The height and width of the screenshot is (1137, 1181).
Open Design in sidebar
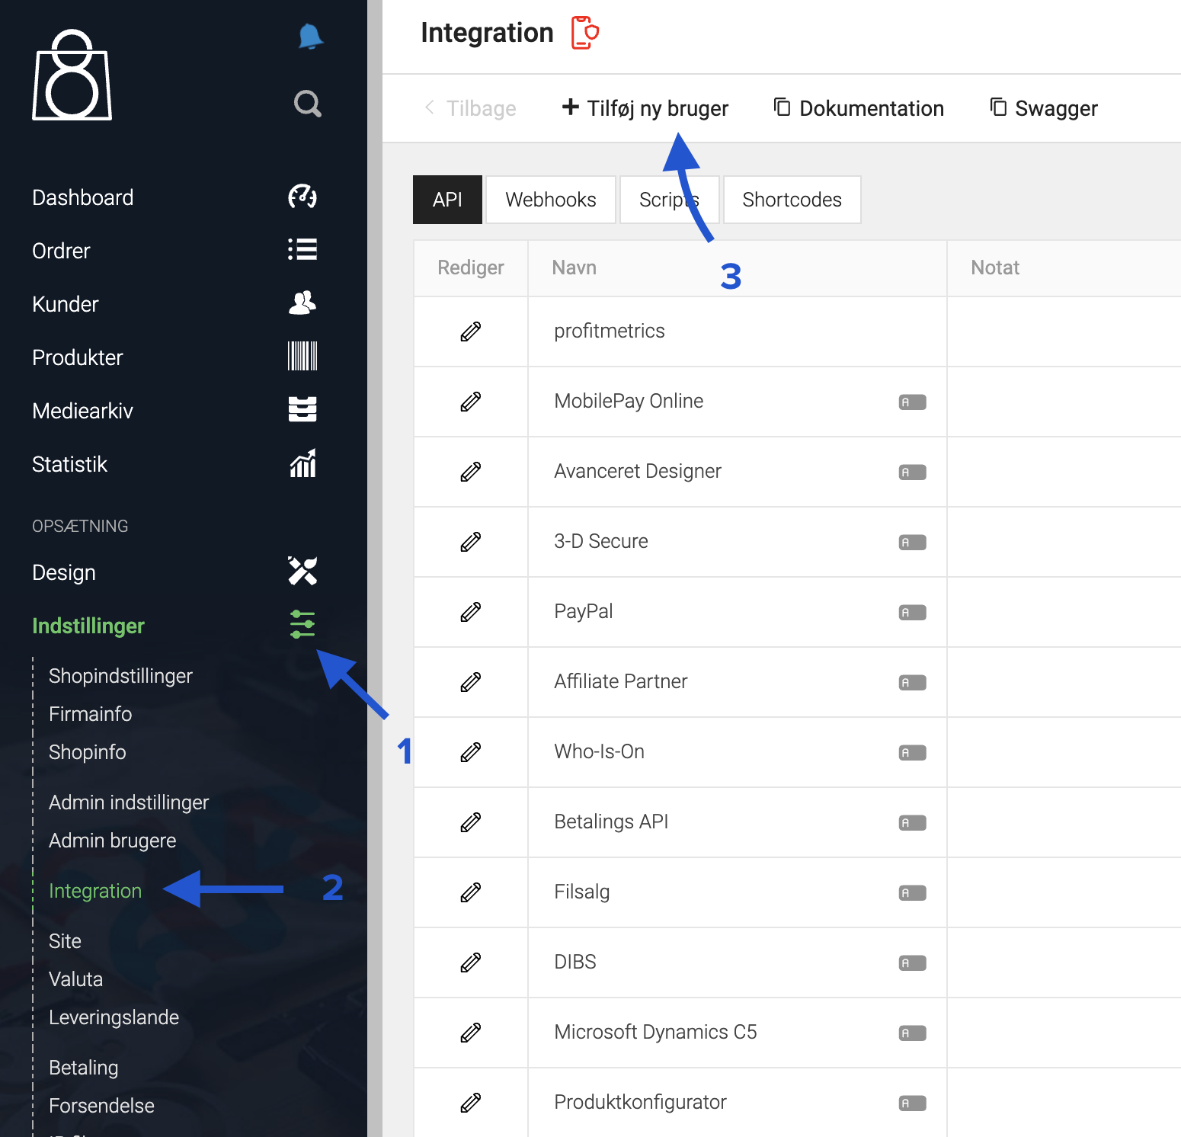pyautogui.click(x=64, y=572)
